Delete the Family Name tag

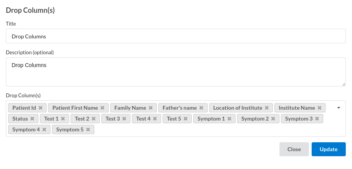(151, 108)
